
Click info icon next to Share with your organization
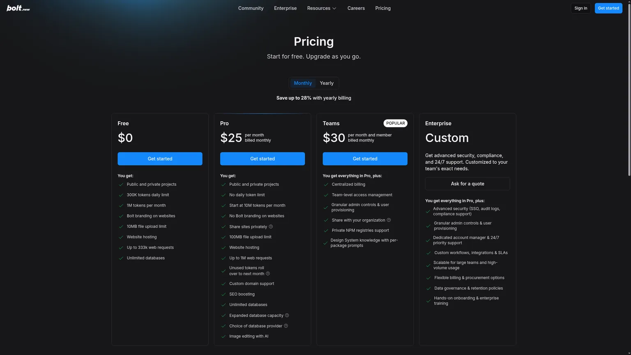pyautogui.click(x=389, y=220)
